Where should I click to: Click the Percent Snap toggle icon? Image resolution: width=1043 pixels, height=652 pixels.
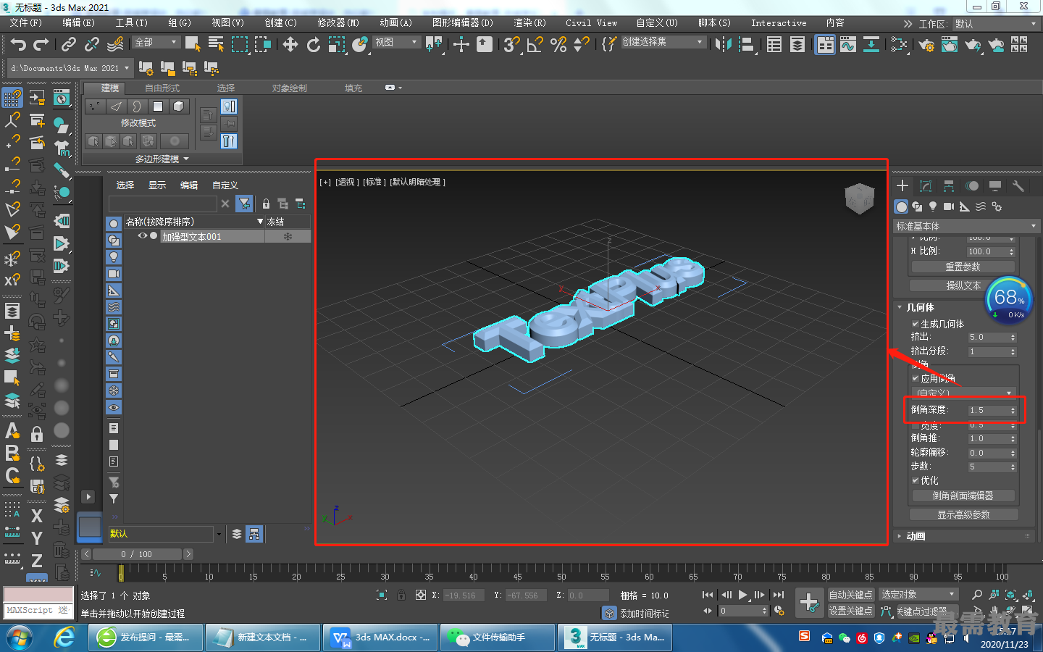[x=558, y=45]
